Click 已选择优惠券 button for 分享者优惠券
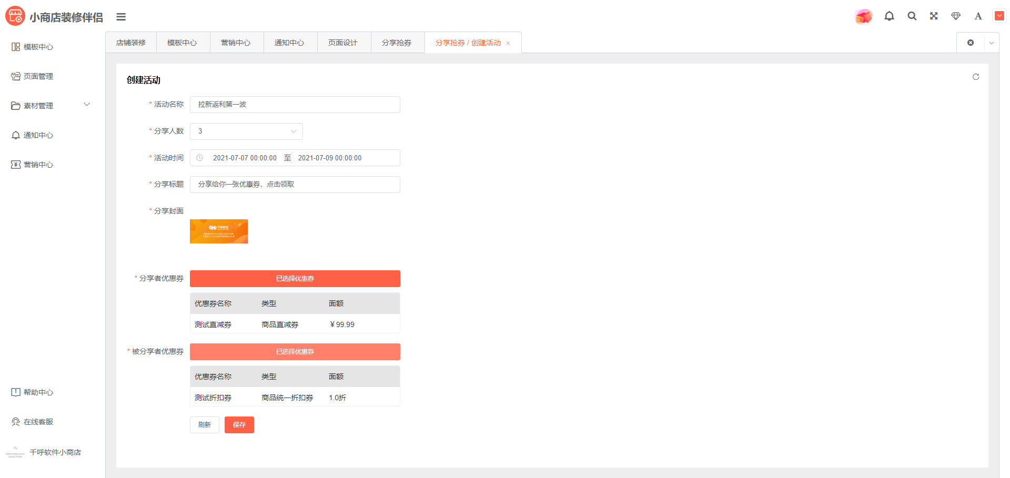 [x=295, y=279]
